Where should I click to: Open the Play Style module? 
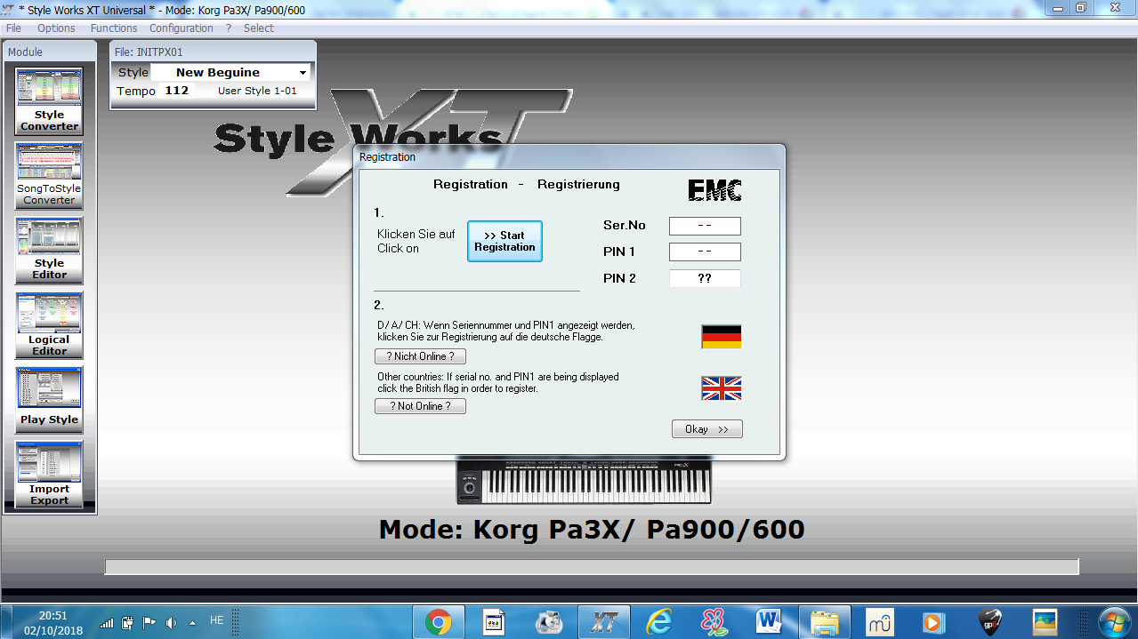49,399
